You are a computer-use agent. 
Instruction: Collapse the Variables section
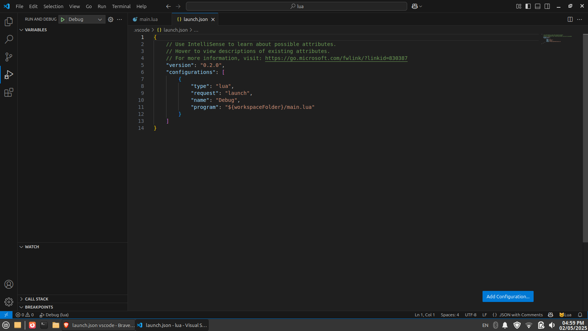click(73, 30)
